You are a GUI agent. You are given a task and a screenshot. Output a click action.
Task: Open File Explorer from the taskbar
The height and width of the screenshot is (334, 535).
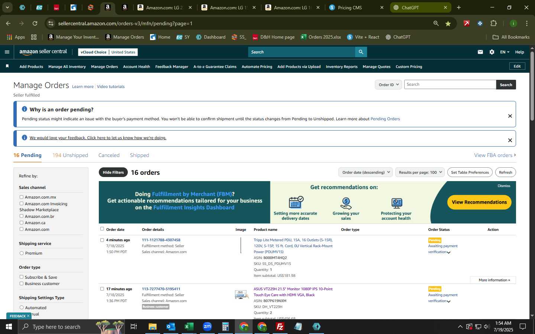pos(153,327)
